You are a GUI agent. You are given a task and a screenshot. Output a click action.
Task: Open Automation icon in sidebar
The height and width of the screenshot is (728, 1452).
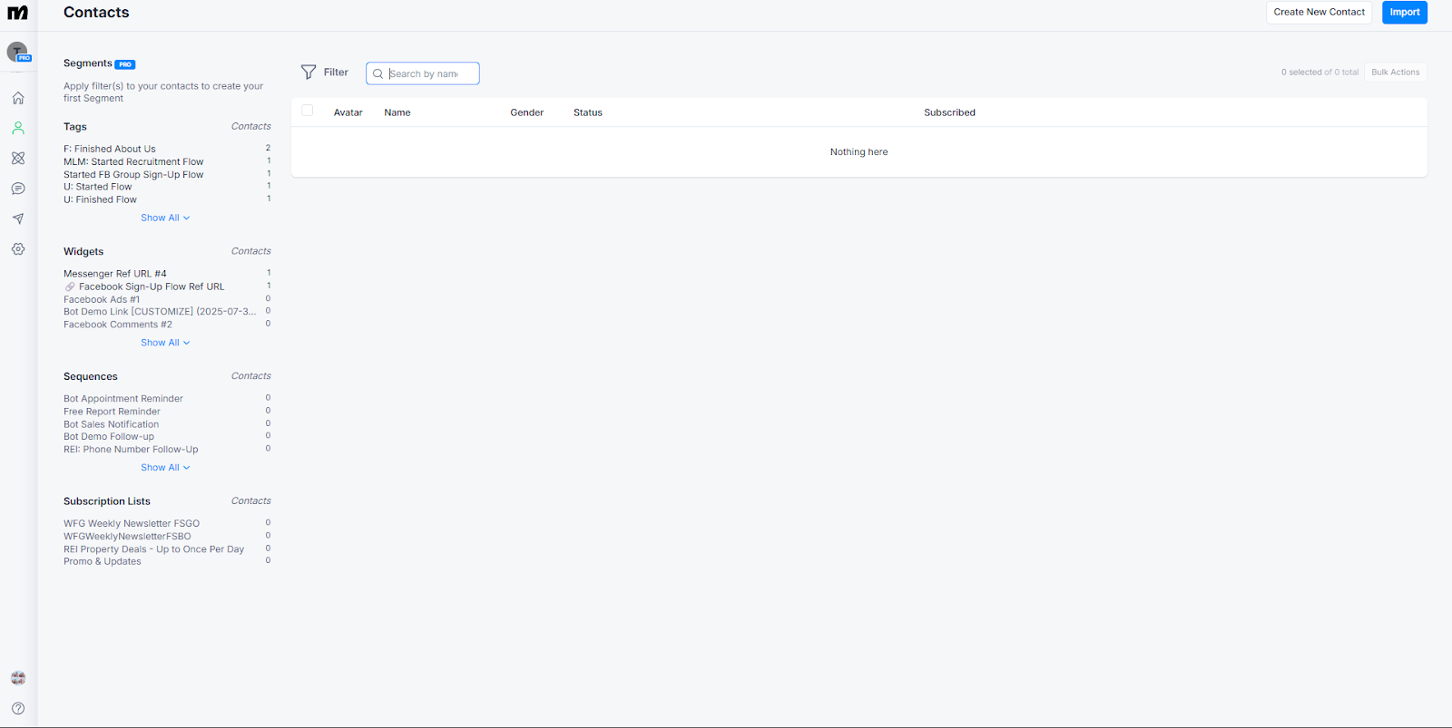coord(18,158)
